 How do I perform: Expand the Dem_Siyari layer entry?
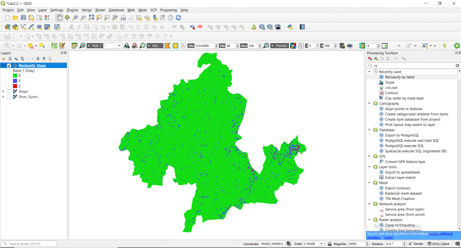point(3,97)
